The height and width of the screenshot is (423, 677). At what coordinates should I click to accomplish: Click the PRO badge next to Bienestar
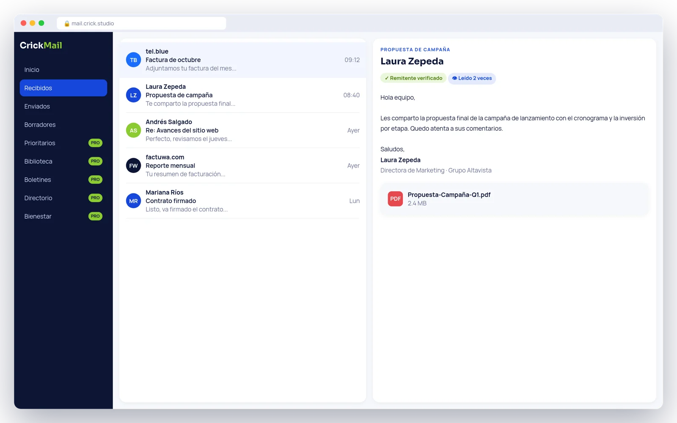point(95,216)
